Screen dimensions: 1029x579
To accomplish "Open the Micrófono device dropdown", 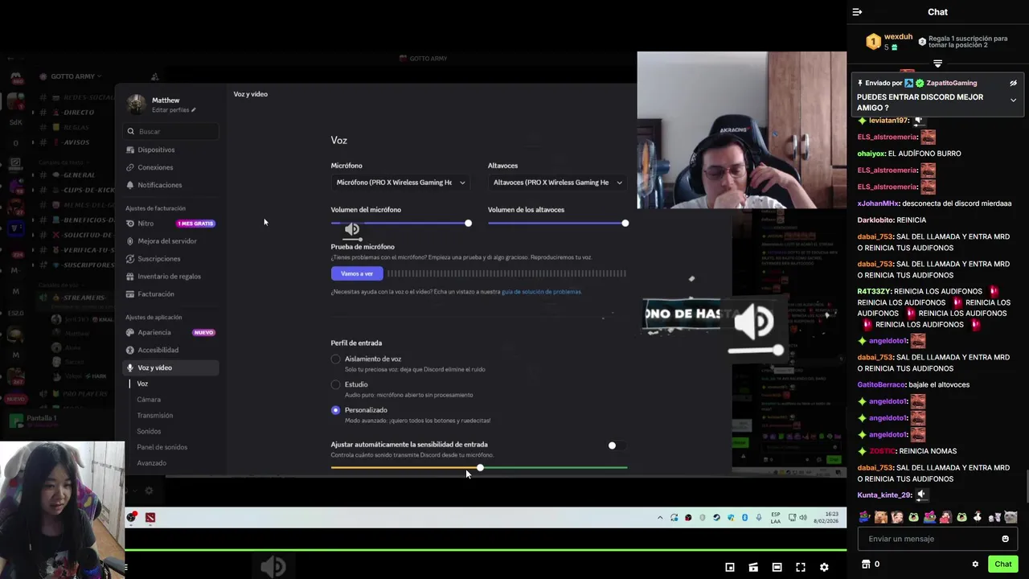I will [400, 183].
